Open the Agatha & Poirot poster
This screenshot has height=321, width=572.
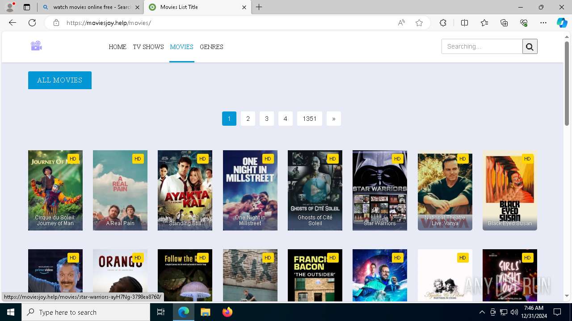[x=445, y=275]
